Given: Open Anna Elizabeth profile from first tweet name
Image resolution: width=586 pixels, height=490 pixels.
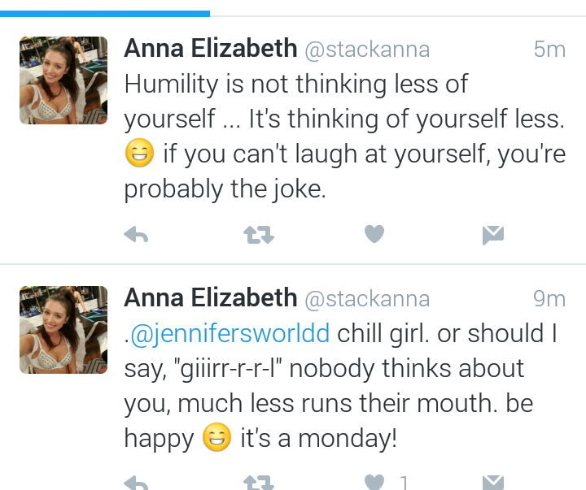Looking at the screenshot, I should (211, 48).
